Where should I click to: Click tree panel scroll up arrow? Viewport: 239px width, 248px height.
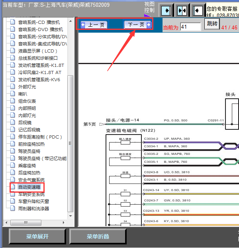(x=71, y=21)
